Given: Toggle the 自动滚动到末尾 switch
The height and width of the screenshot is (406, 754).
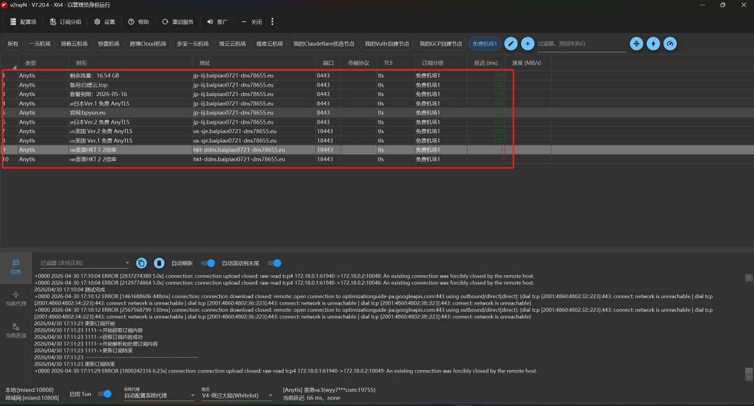Looking at the screenshot, I should [x=274, y=263].
